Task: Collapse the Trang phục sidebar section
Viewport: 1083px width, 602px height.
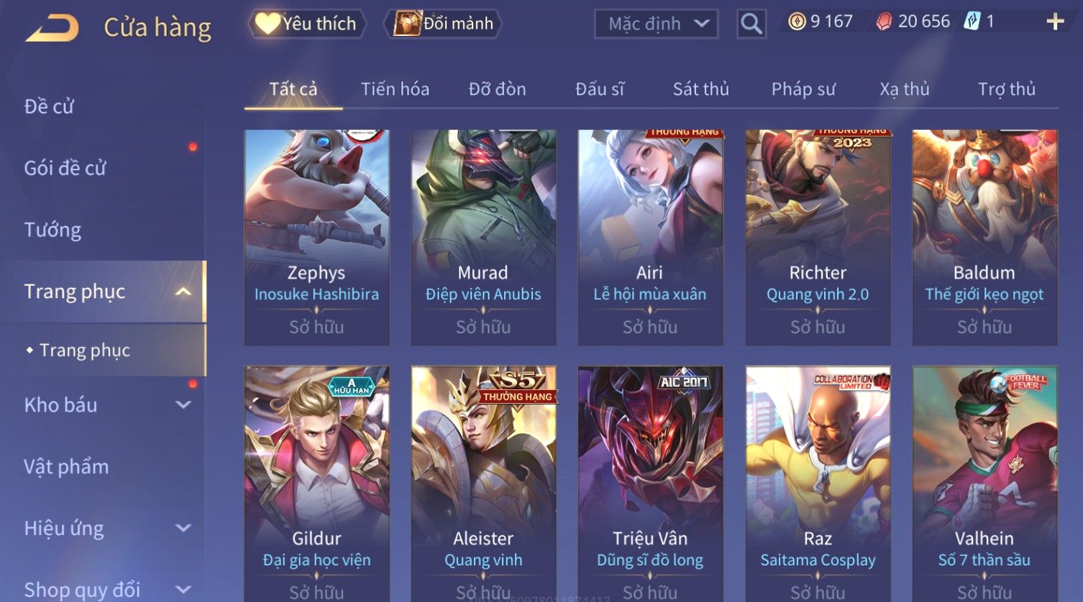Action: coord(183,292)
